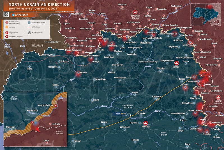Click the Krolevets city marker dot
The width and height of the screenshot is (224, 150).
[x=157, y=99]
